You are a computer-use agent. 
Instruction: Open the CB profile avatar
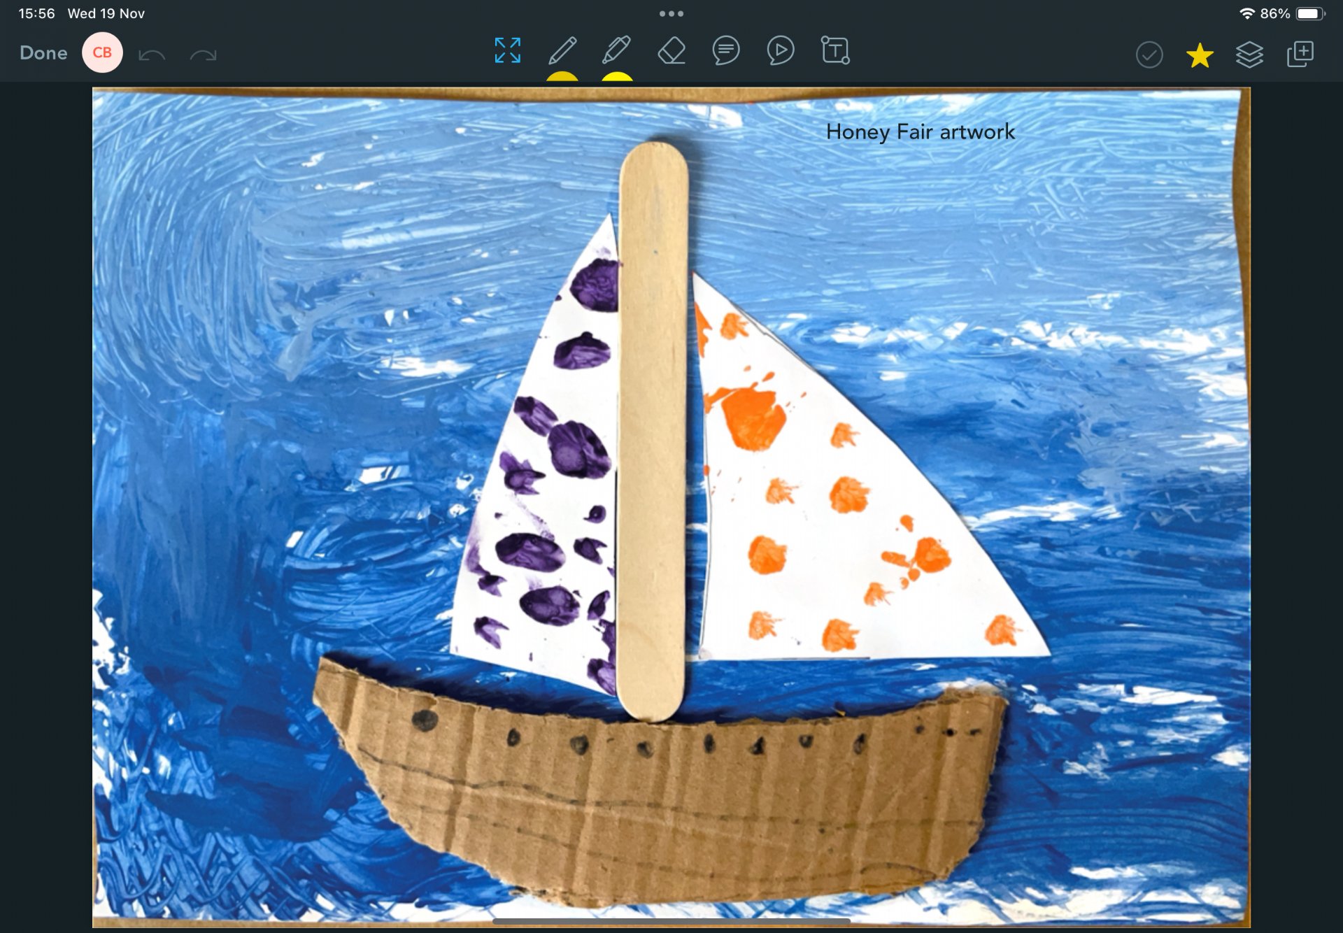(102, 53)
